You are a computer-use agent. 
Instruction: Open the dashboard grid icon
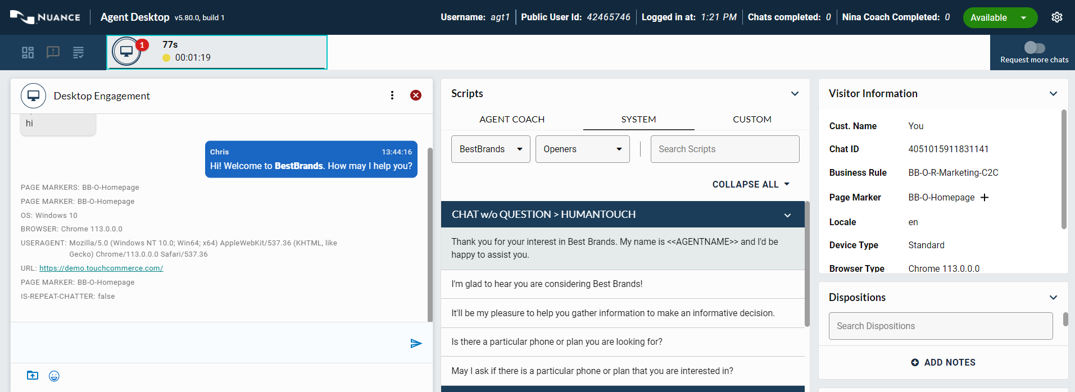click(28, 53)
